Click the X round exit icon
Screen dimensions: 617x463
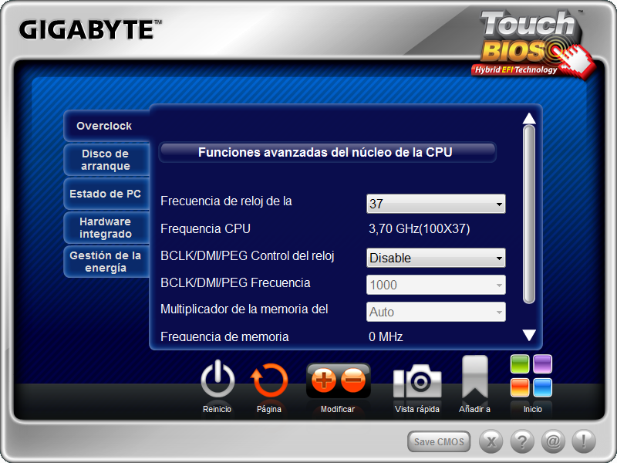(492, 441)
